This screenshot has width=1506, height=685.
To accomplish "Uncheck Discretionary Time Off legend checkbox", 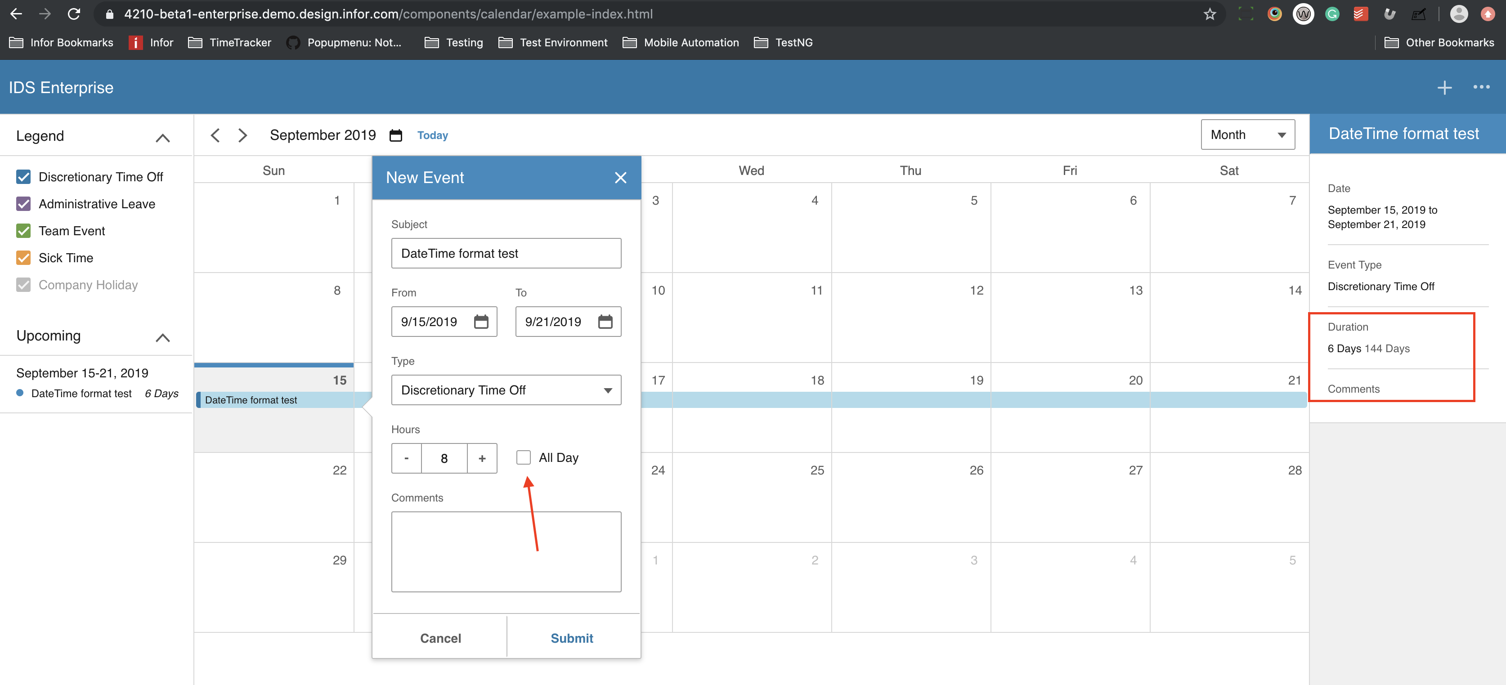I will (x=23, y=177).
